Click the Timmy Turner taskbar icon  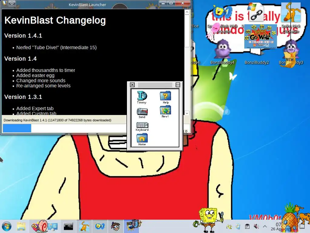pyautogui.click(x=115, y=226)
